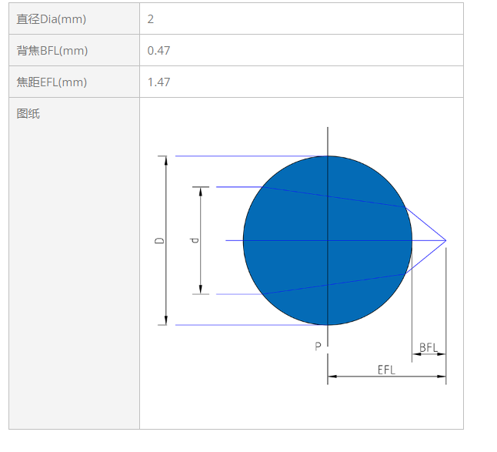Select the 焦距EFL(mm) label cell
This screenshot has height=452, width=497.
tap(74, 82)
